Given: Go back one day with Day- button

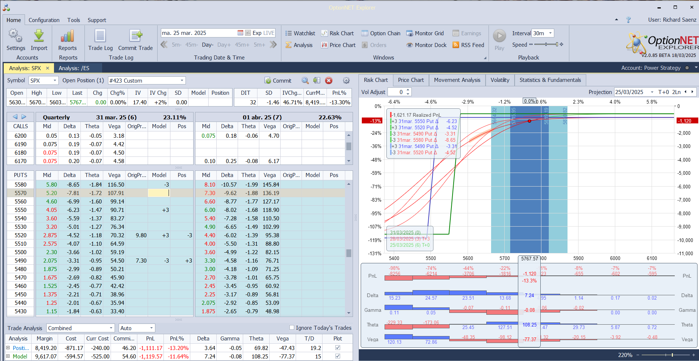Looking at the screenshot, I should click(x=208, y=45).
